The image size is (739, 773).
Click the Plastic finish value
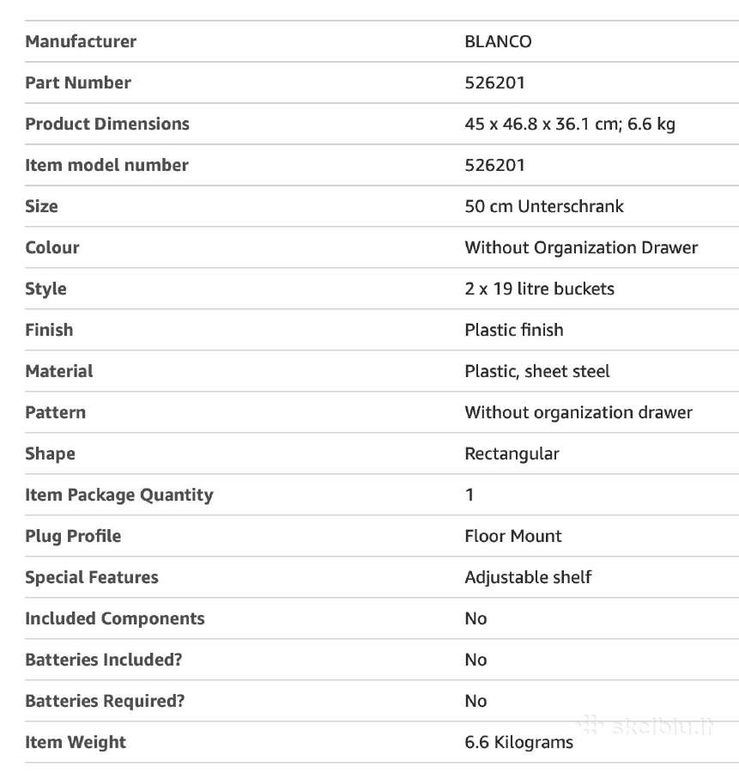point(514,330)
